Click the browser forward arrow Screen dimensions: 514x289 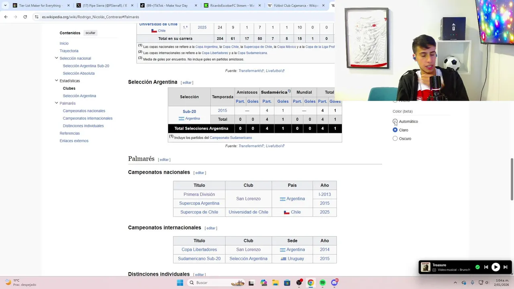click(15, 17)
